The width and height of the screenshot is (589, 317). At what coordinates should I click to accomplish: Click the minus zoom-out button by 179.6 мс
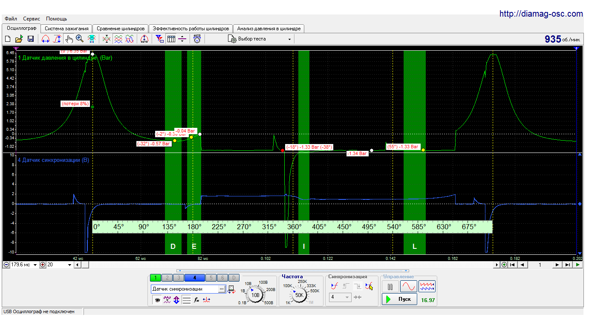click(6, 265)
